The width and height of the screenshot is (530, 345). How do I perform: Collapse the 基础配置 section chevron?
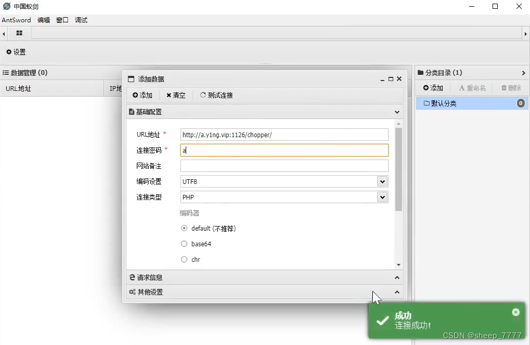(x=397, y=112)
